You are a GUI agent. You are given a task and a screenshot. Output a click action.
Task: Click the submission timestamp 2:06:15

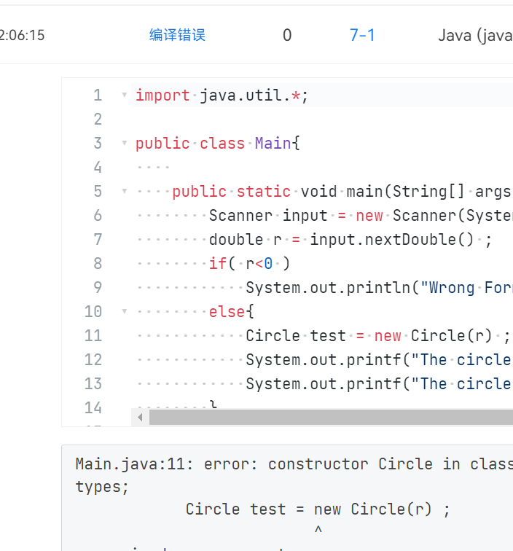click(x=23, y=35)
